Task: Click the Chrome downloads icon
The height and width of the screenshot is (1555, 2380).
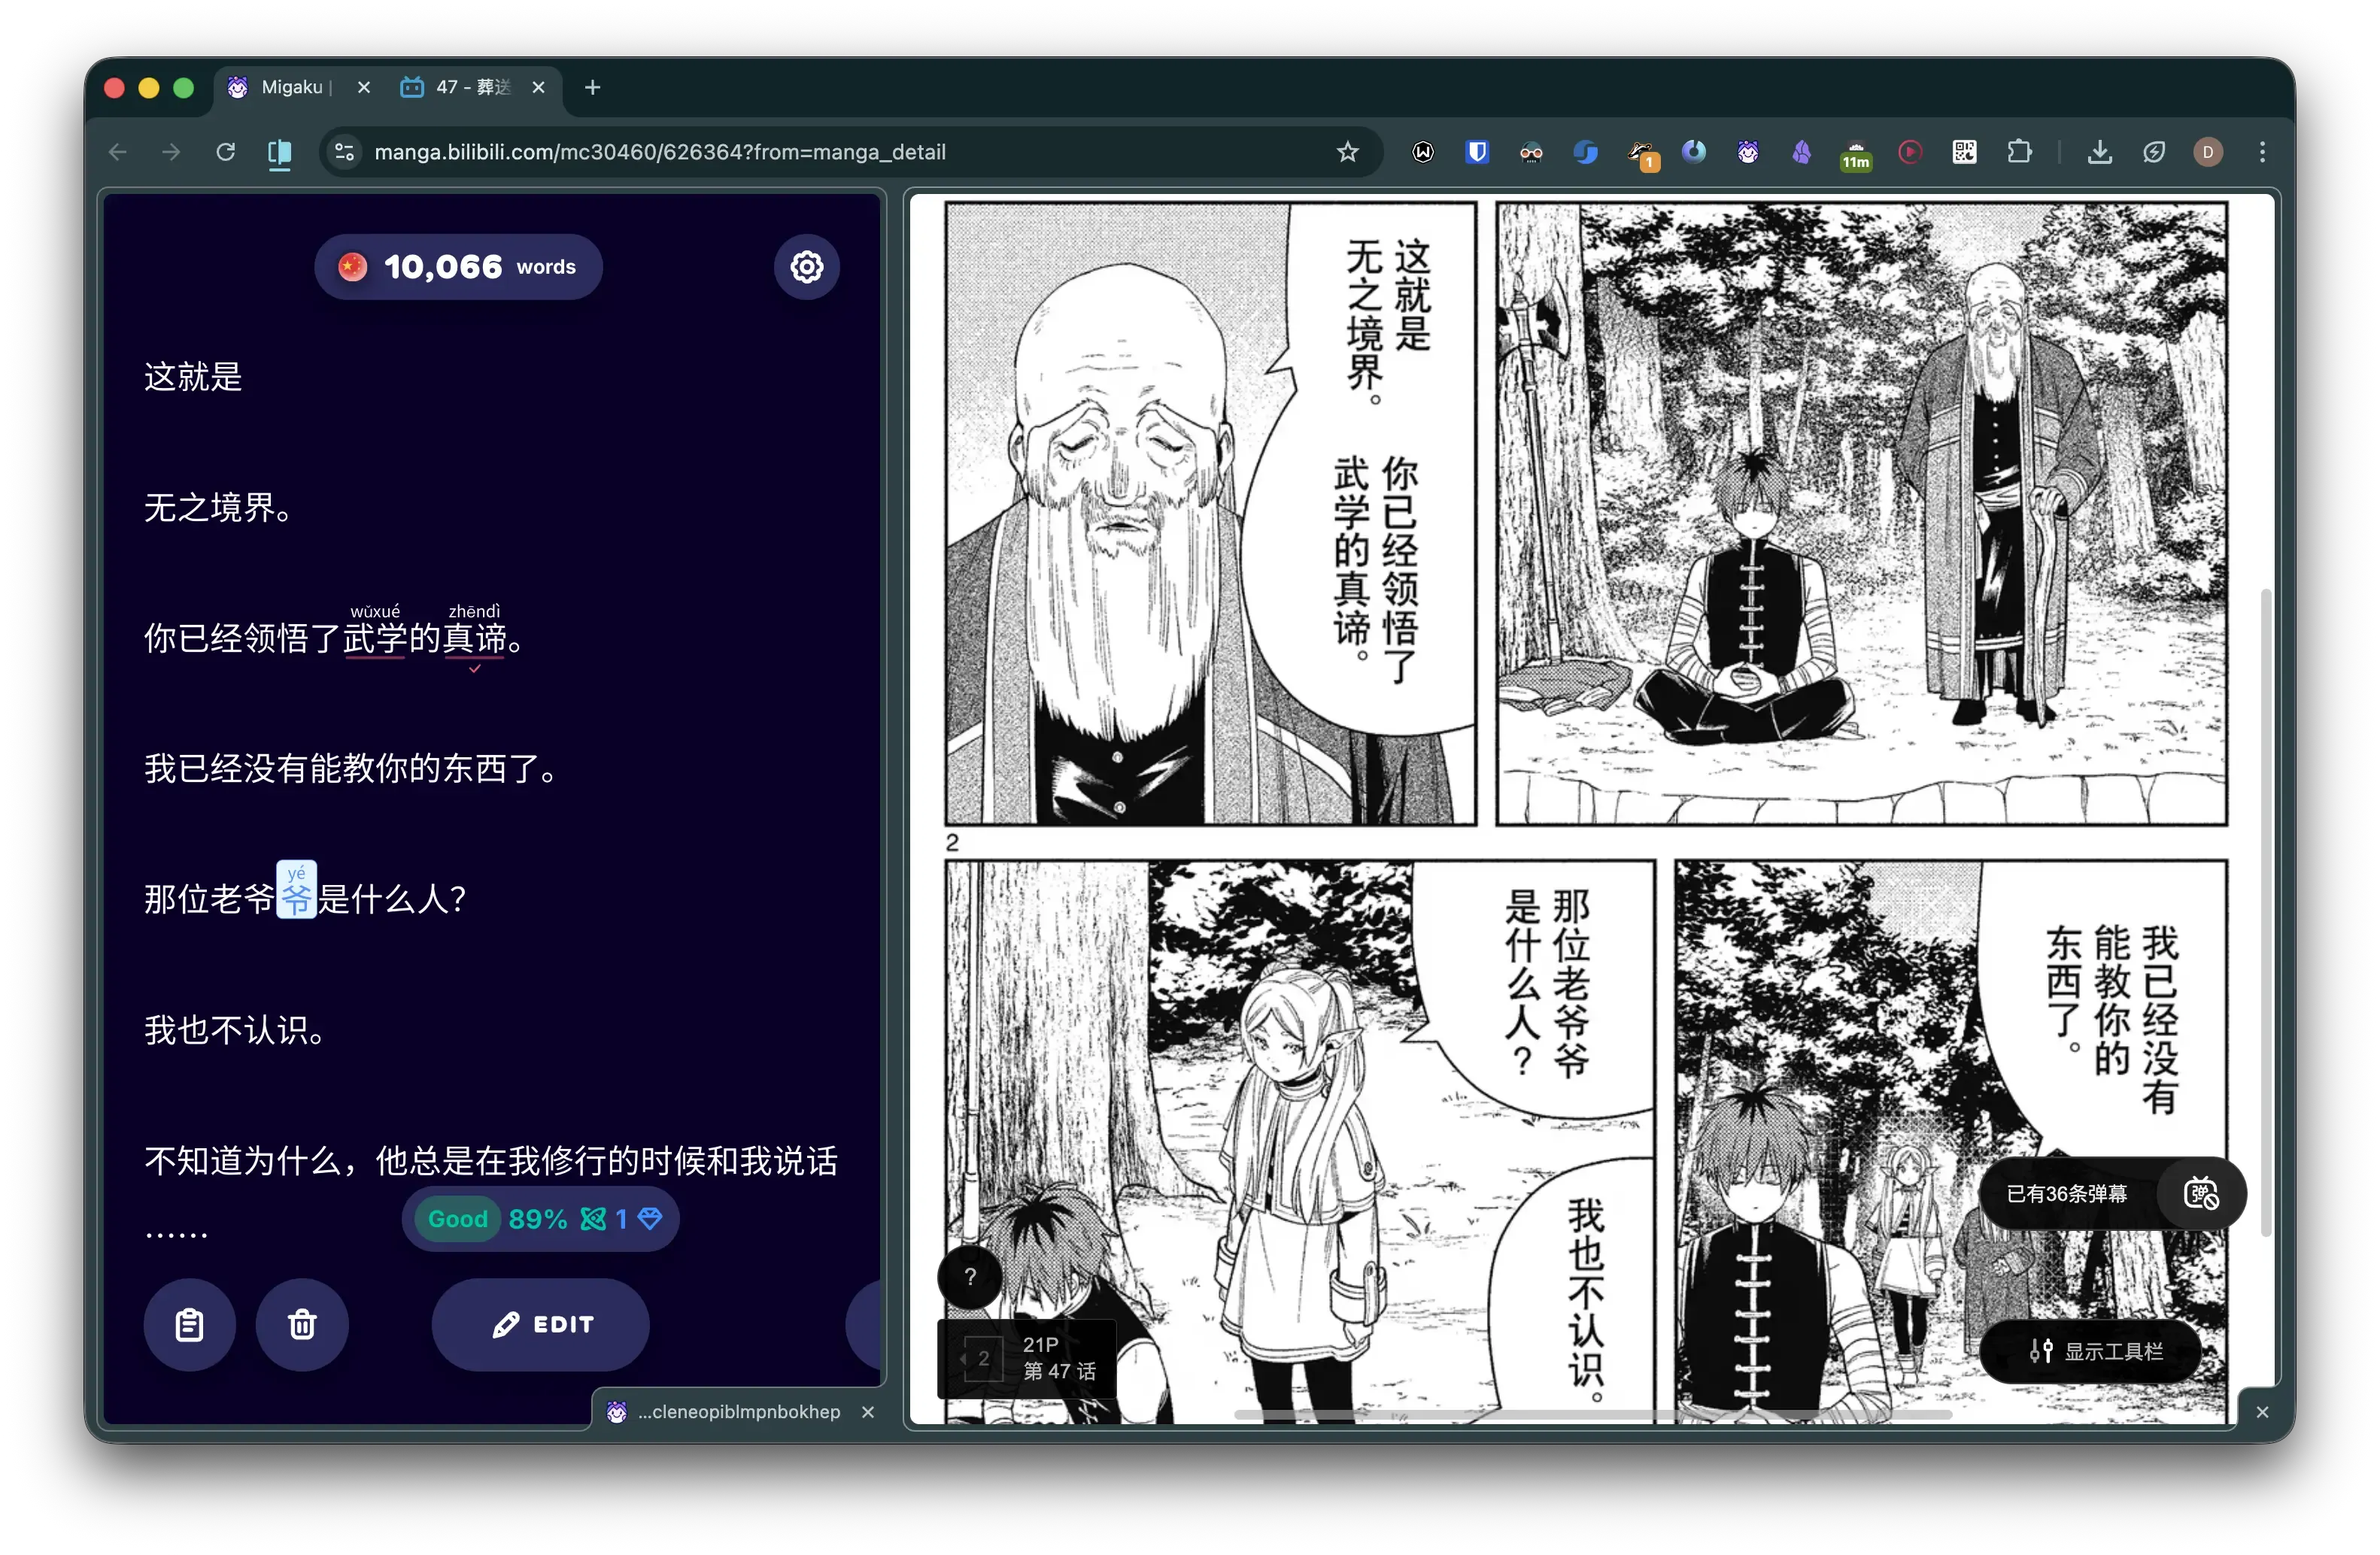Action: (2100, 152)
